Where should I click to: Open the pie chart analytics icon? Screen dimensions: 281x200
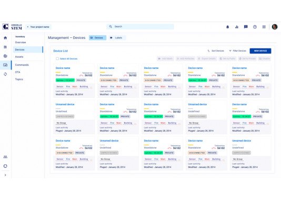coord(5,56)
